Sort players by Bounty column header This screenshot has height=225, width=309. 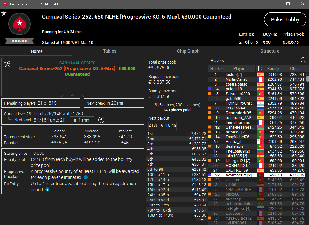click(273, 69)
